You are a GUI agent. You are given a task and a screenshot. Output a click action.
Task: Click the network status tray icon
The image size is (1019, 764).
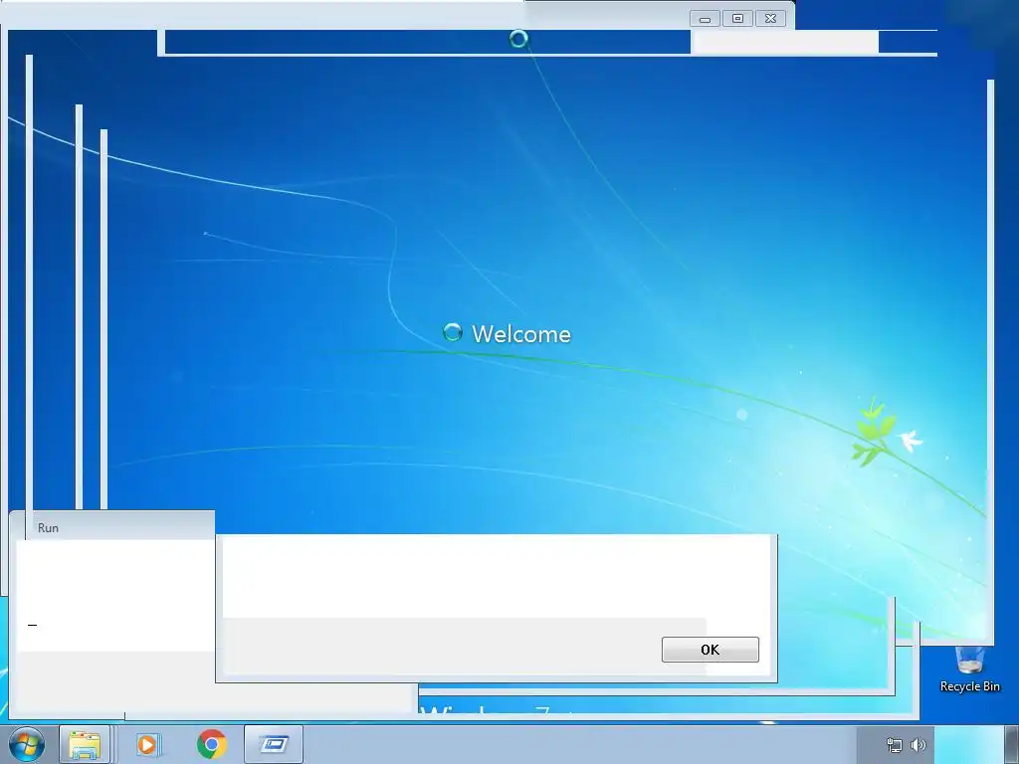[895, 745]
